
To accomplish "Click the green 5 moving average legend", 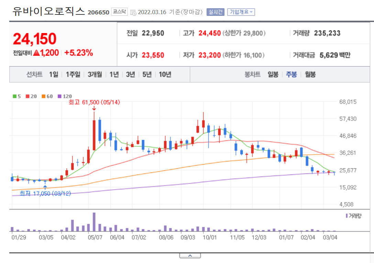I will click(x=17, y=96).
